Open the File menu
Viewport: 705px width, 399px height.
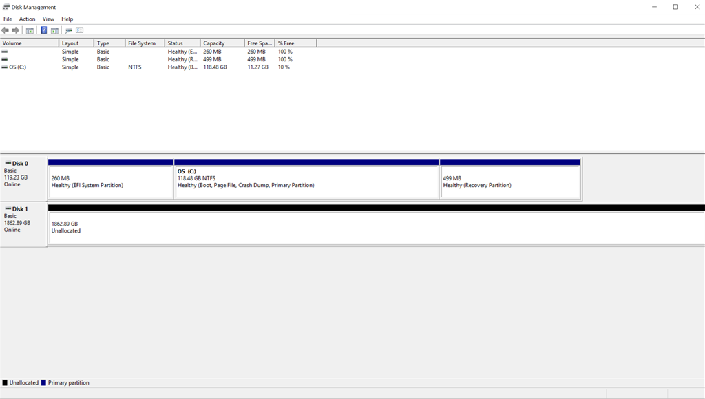point(8,19)
